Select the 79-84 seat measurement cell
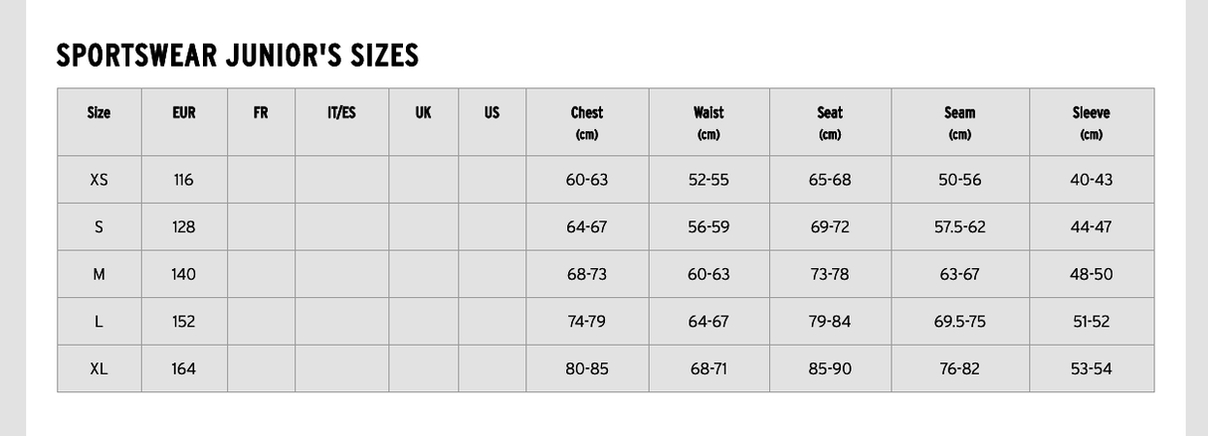This screenshot has width=1208, height=436. click(x=830, y=322)
